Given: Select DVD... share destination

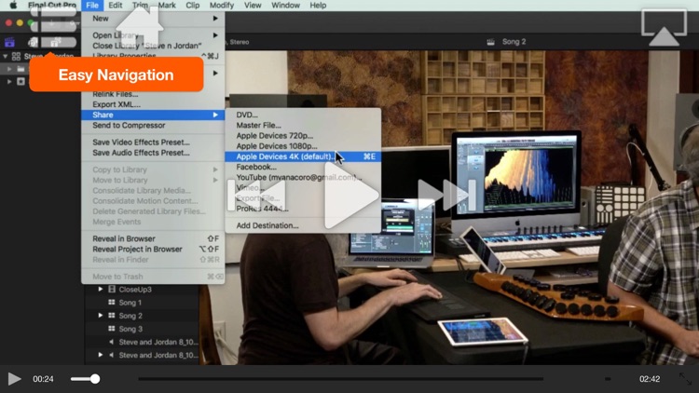Looking at the screenshot, I should coord(247,115).
